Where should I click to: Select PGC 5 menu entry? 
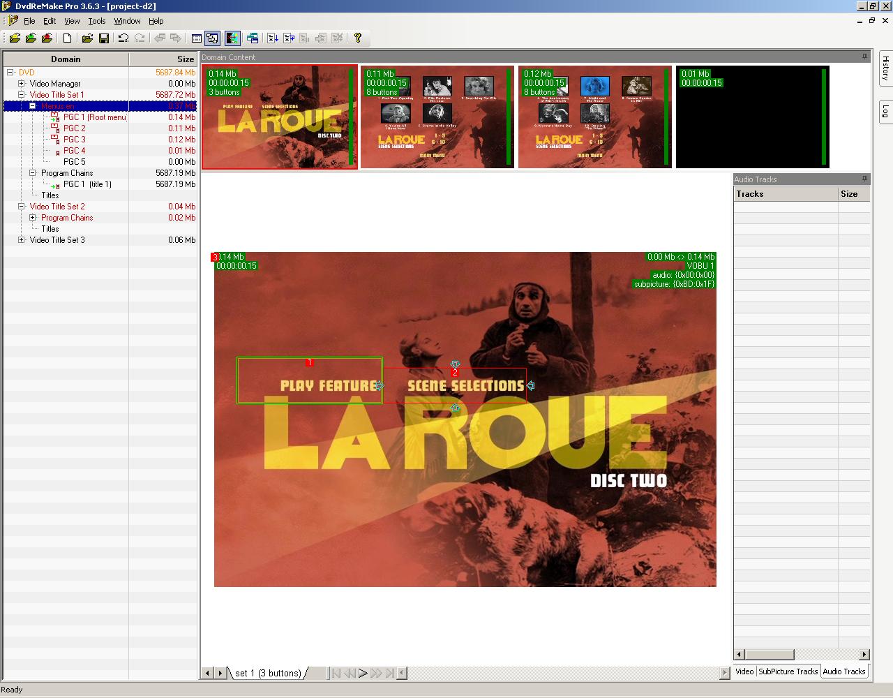75,162
